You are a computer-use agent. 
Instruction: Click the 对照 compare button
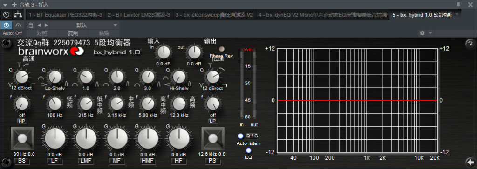click(41, 33)
